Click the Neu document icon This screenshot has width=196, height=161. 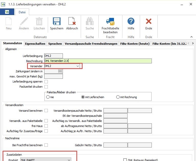tap(9, 21)
